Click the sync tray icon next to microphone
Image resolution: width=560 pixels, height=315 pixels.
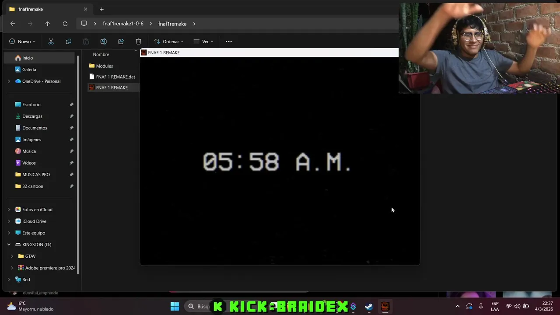tap(469, 306)
